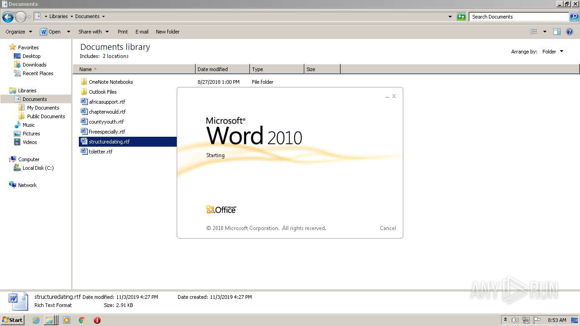Toggle the preview pane icon
The width and height of the screenshot is (580, 326).
pyautogui.click(x=557, y=32)
